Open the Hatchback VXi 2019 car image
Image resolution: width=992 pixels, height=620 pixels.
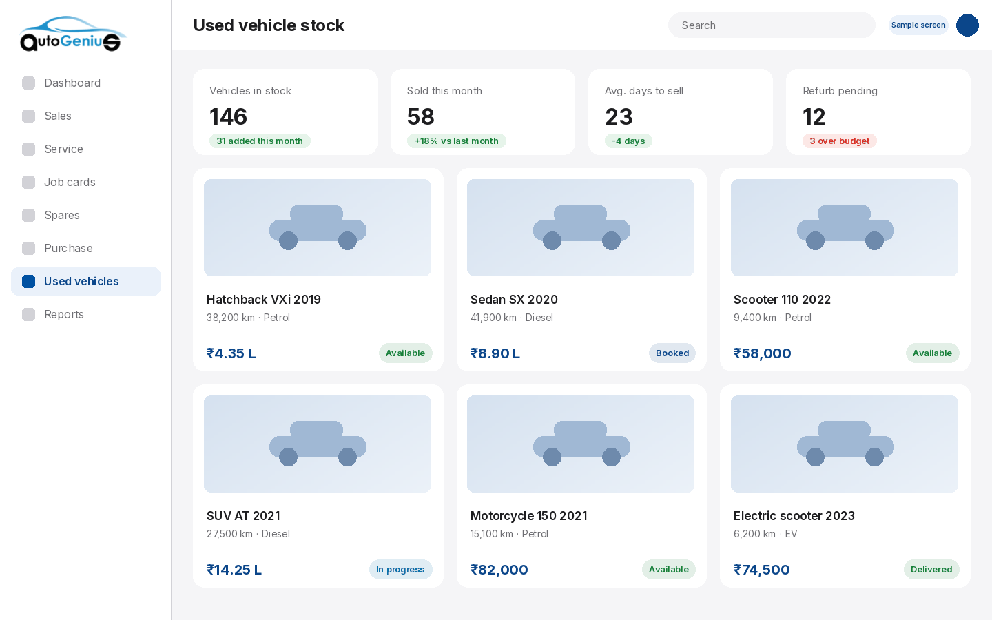[x=318, y=227]
